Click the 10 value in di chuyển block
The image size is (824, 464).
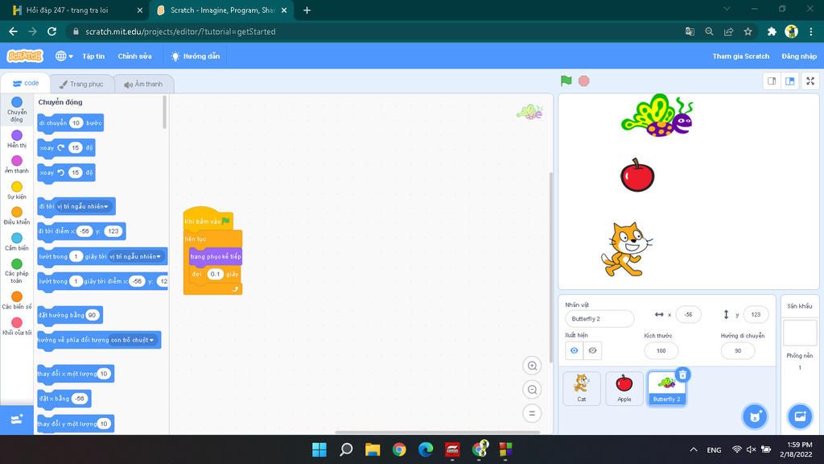[76, 123]
